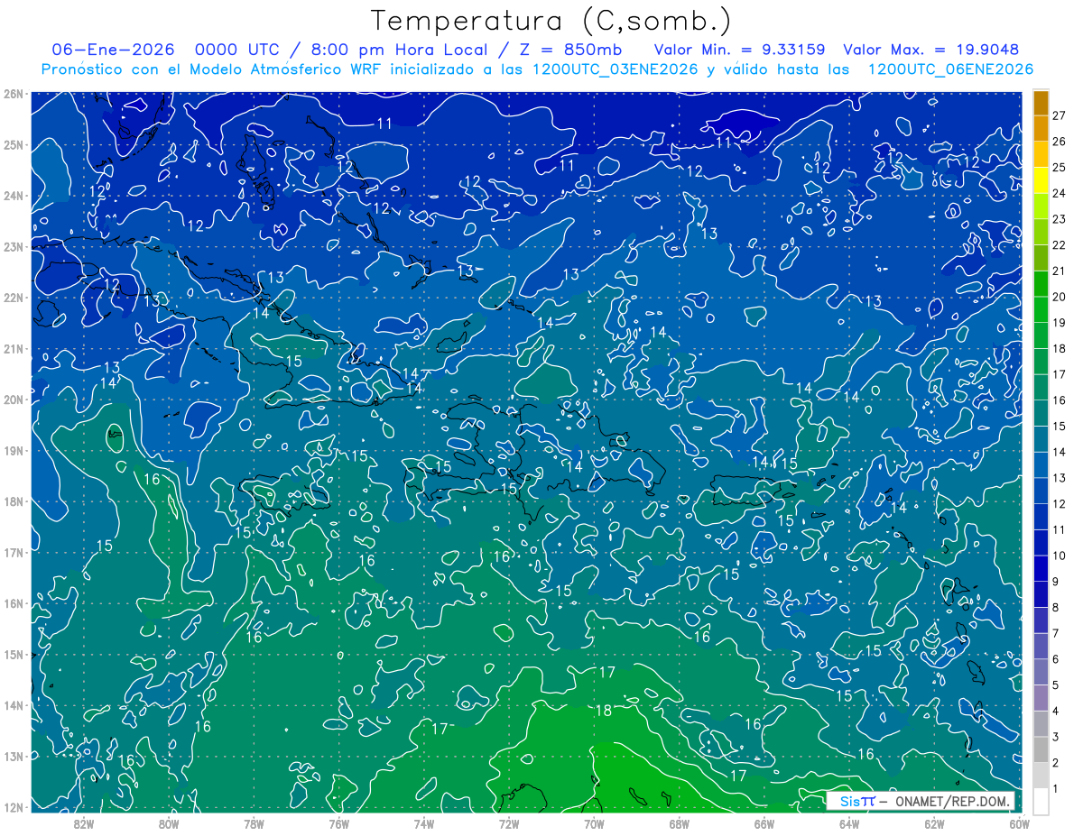
Task: Click the 80W longitude axis label
Action: coord(168,822)
